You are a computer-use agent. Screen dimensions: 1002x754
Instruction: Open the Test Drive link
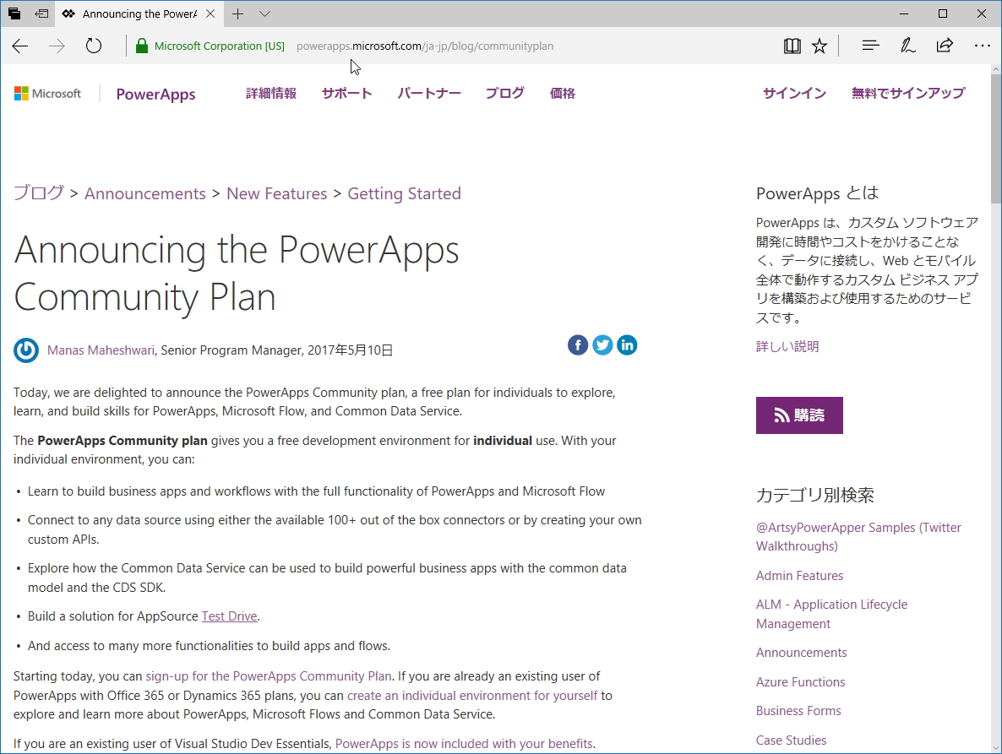tap(229, 616)
